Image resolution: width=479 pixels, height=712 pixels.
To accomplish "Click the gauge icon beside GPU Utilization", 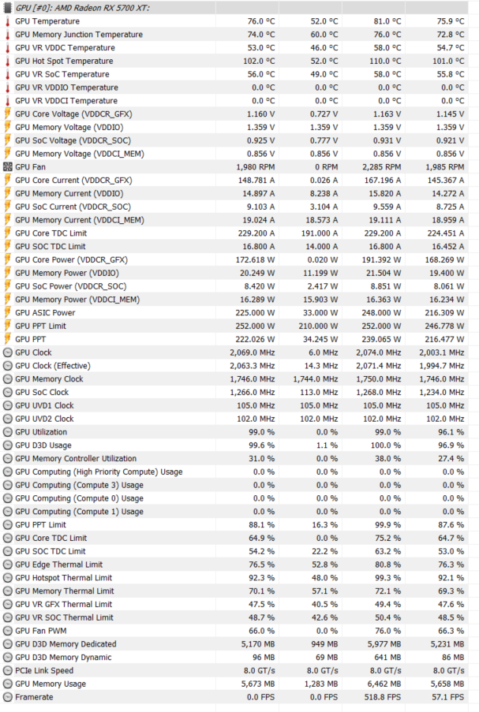I will pyautogui.click(x=7, y=432).
